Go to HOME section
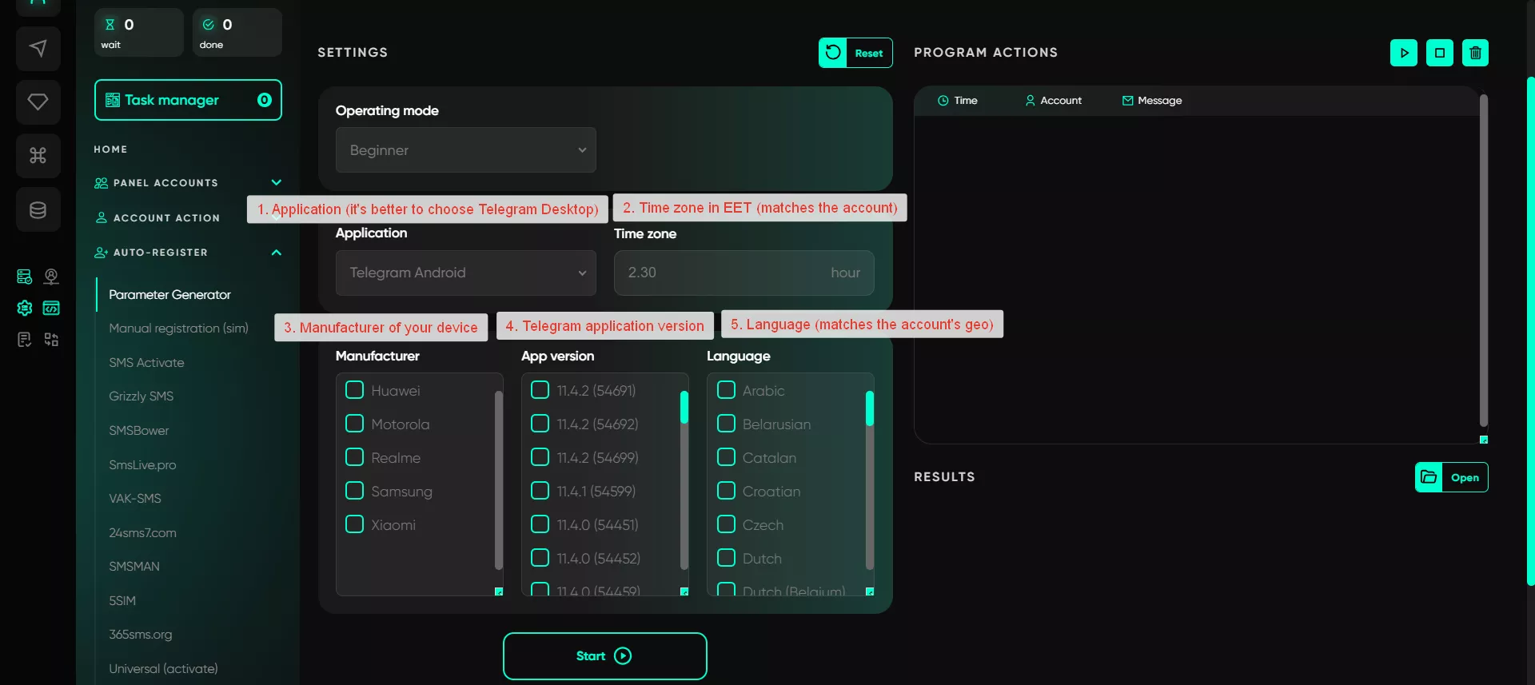The height and width of the screenshot is (685, 1535). tap(110, 149)
